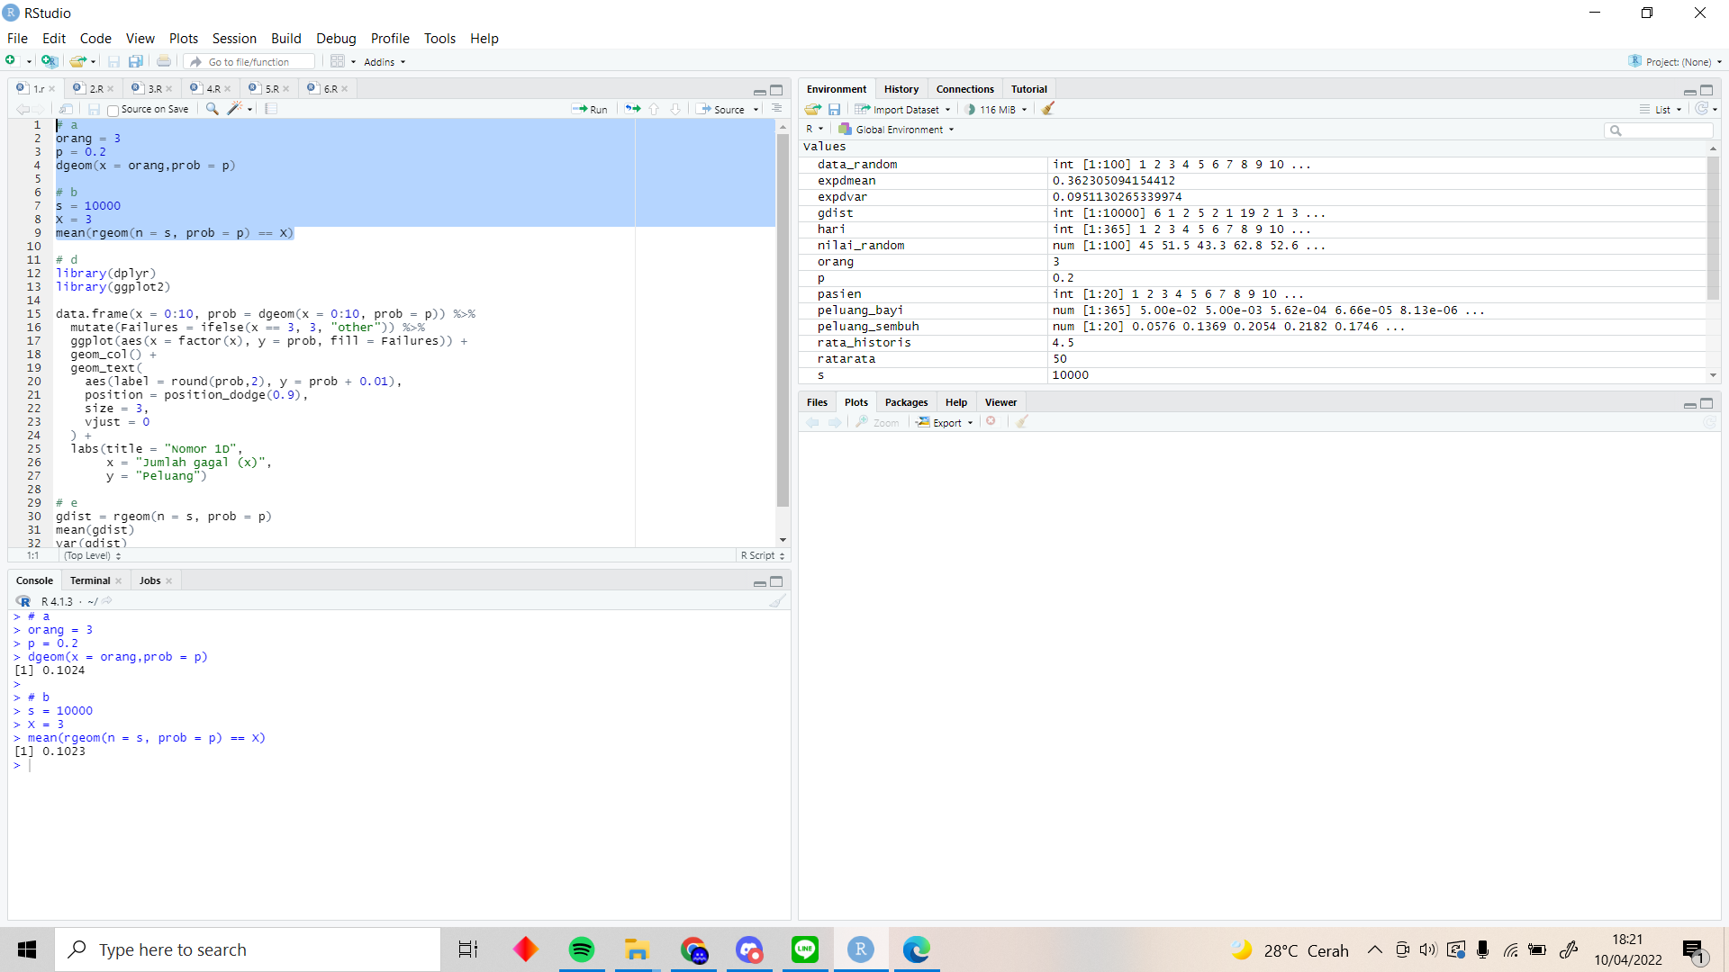Click remove current plot red X icon
The image size is (1729, 972).
coord(991,422)
